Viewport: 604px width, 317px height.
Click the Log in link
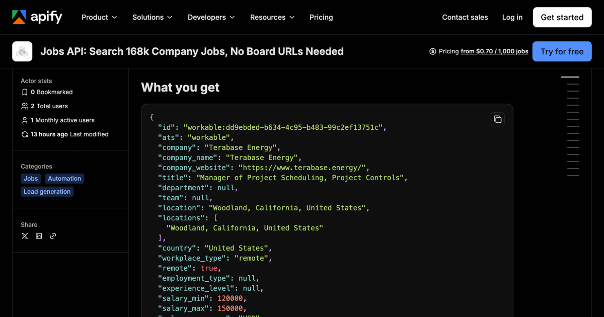click(x=512, y=17)
